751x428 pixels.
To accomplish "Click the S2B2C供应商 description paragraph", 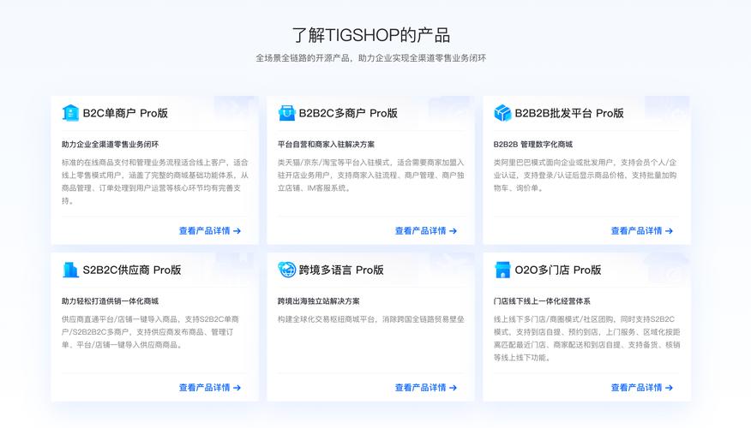I will 150,332.
